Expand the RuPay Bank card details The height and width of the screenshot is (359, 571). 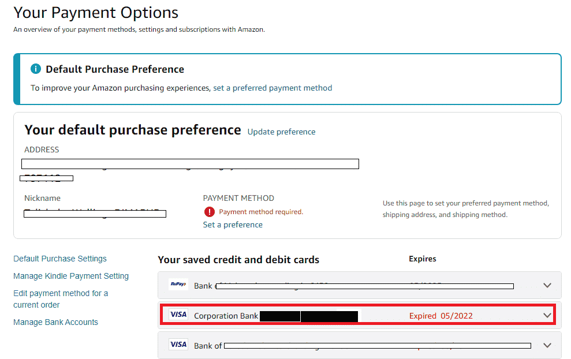[547, 286]
